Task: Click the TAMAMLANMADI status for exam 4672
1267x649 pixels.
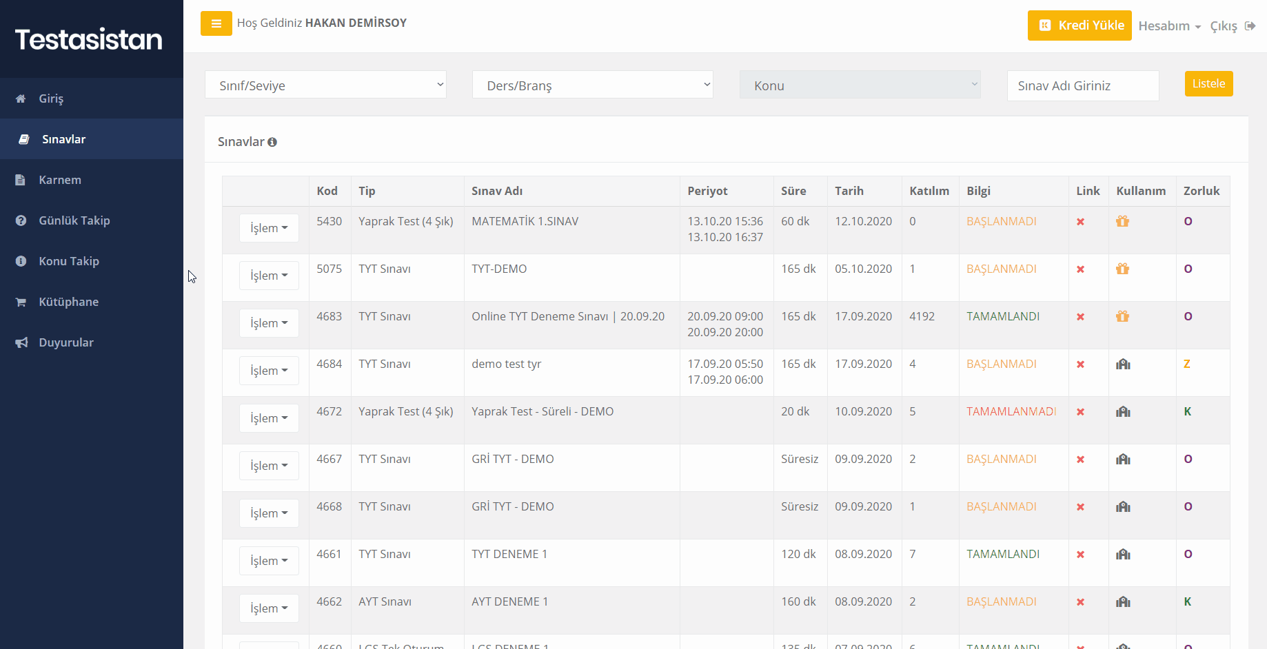Action: click(1011, 411)
